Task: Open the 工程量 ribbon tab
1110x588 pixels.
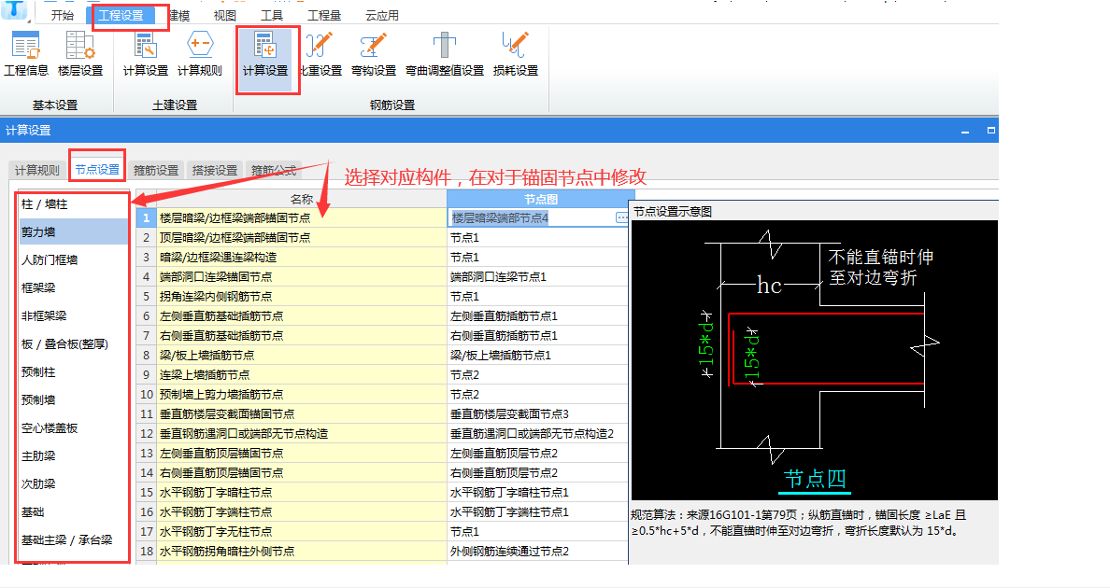Action: tap(324, 15)
